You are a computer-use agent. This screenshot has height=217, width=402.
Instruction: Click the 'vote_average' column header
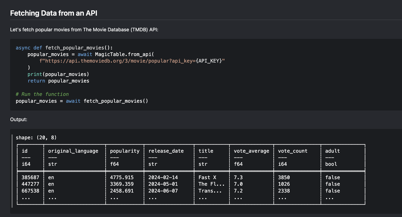click(251, 151)
